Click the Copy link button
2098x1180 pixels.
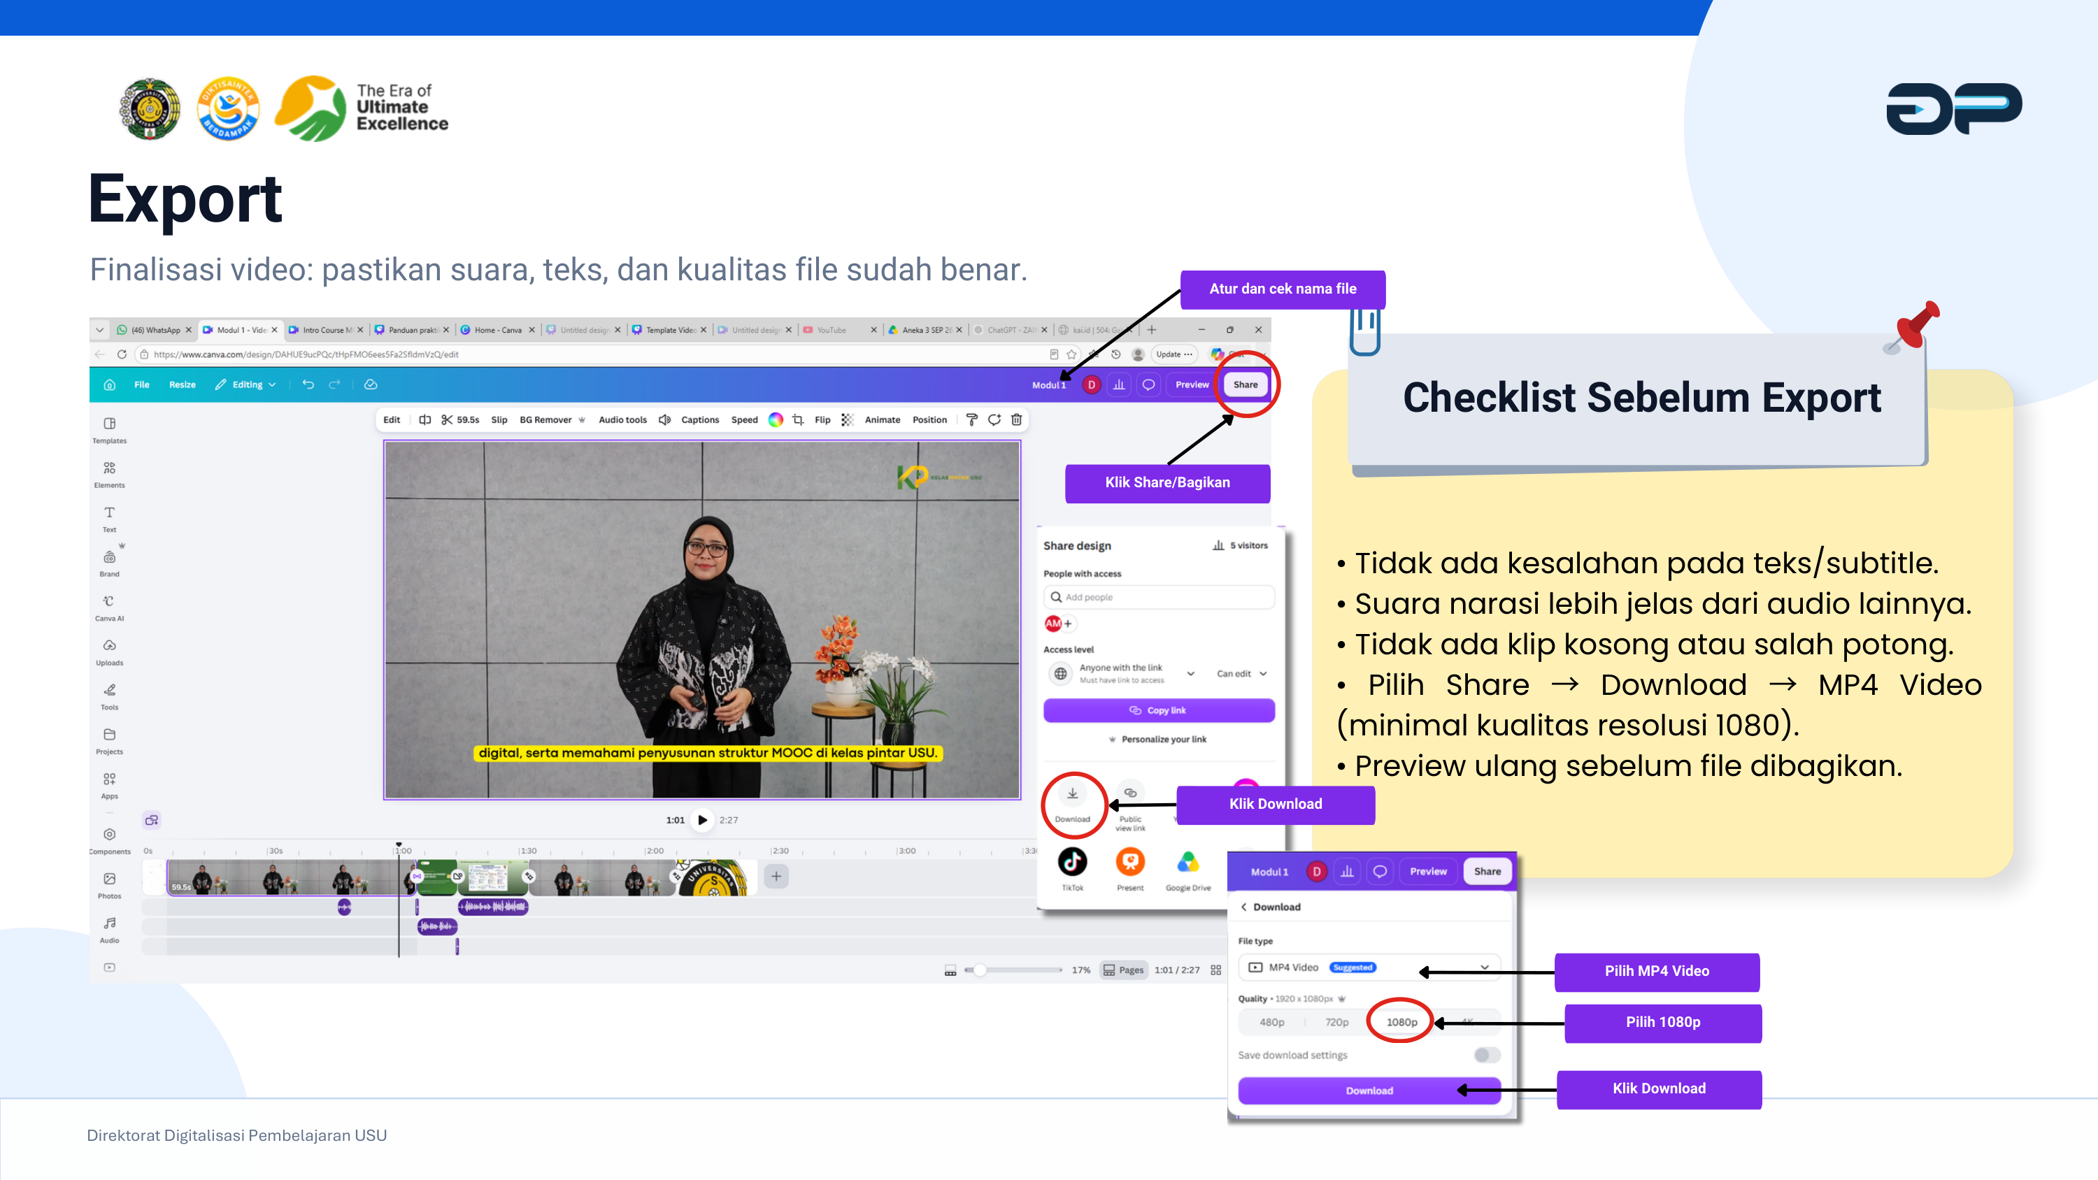pyautogui.click(x=1159, y=711)
